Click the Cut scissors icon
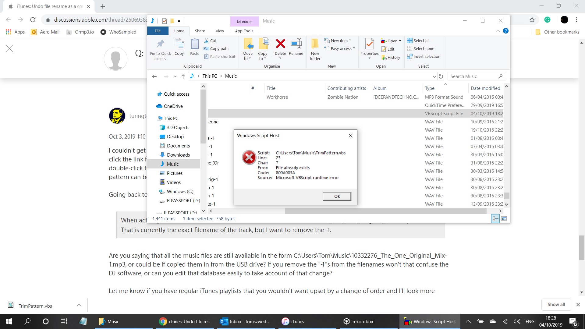The height and width of the screenshot is (329, 585). point(207,41)
